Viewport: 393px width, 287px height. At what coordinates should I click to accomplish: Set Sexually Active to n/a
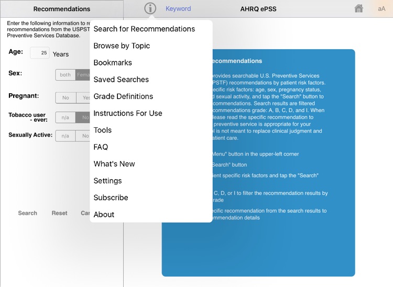tap(65, 136)
